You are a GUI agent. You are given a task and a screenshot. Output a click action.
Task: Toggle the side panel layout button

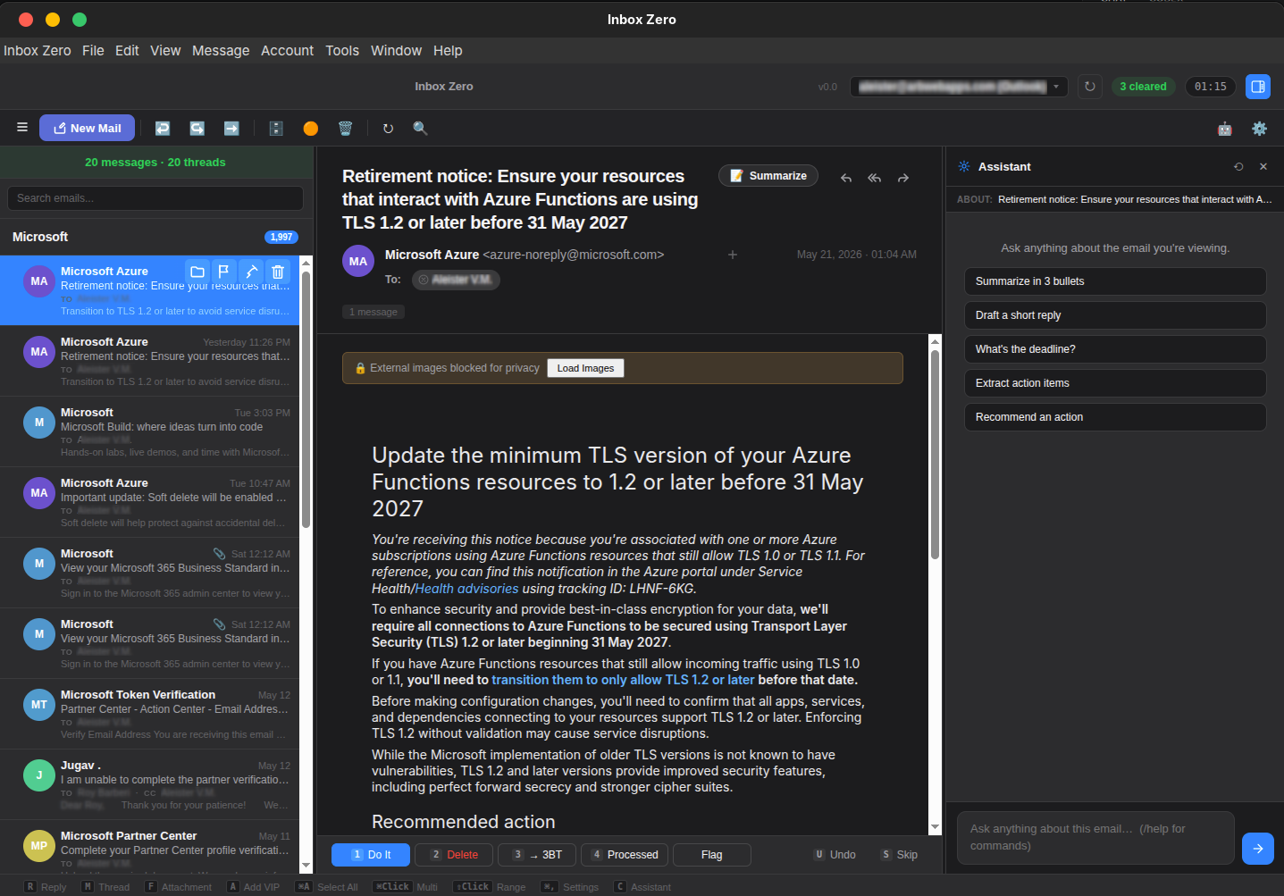click(1258, 87)
